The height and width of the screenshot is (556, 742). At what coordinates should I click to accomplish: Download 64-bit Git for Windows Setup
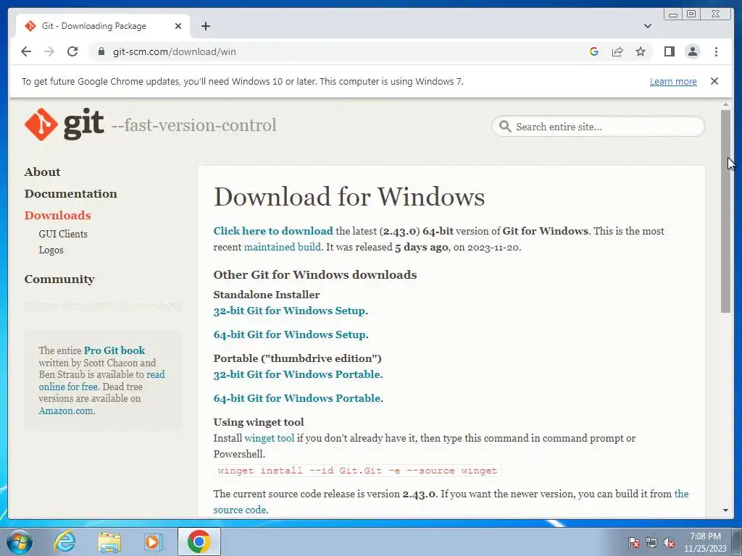click(x=290, y=334)
